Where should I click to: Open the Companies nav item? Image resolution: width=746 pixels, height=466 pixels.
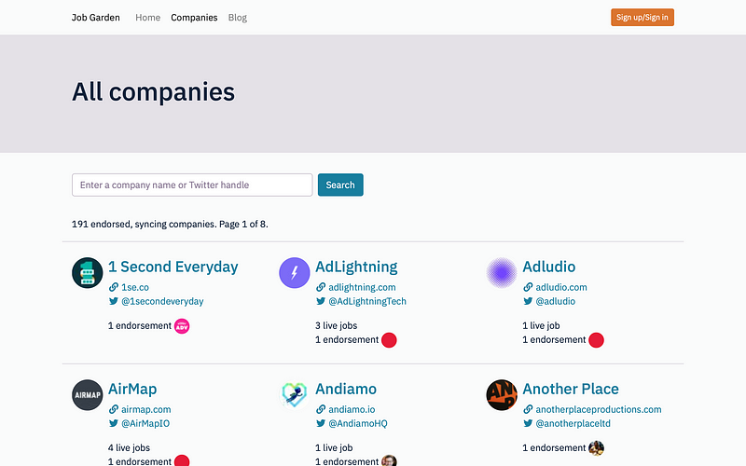click(194, 18)
